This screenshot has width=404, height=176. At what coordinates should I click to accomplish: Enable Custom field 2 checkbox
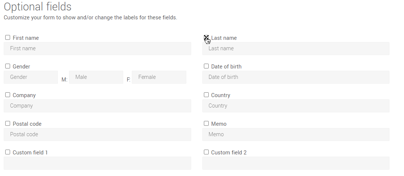pos(206,152)
